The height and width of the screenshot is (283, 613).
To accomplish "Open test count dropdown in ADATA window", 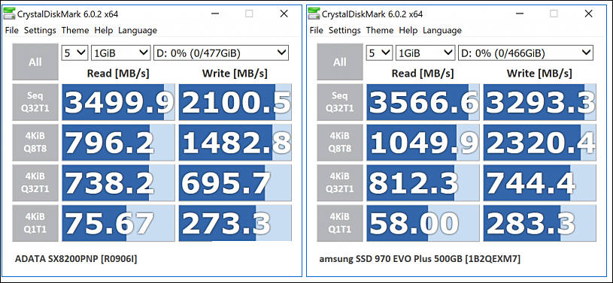I will click(74, 53).
